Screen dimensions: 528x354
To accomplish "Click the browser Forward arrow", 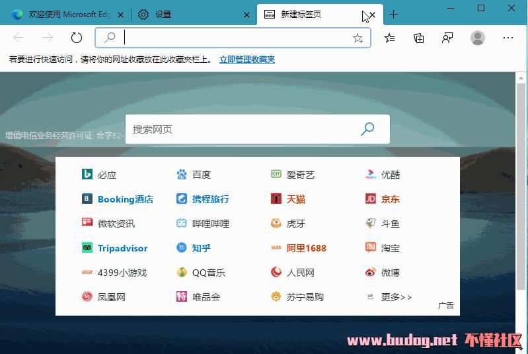I will (x=48, y=38).
